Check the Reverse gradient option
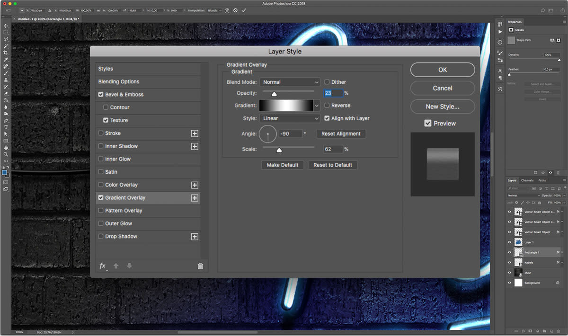 point(327,106)
